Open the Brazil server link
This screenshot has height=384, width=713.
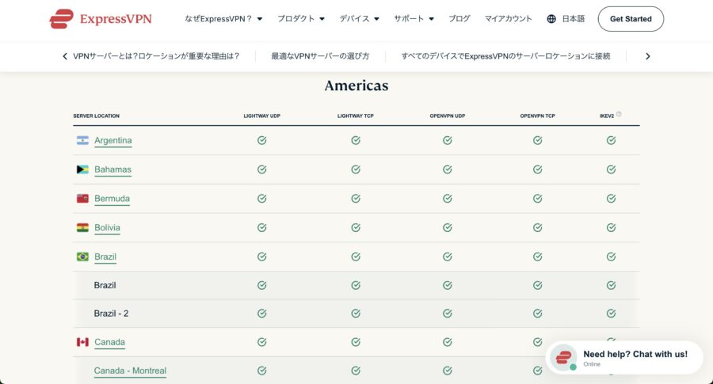point(105,257)
